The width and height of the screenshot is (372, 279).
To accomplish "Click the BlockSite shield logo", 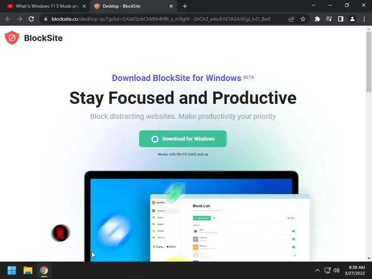I will (x=12, y=38).
